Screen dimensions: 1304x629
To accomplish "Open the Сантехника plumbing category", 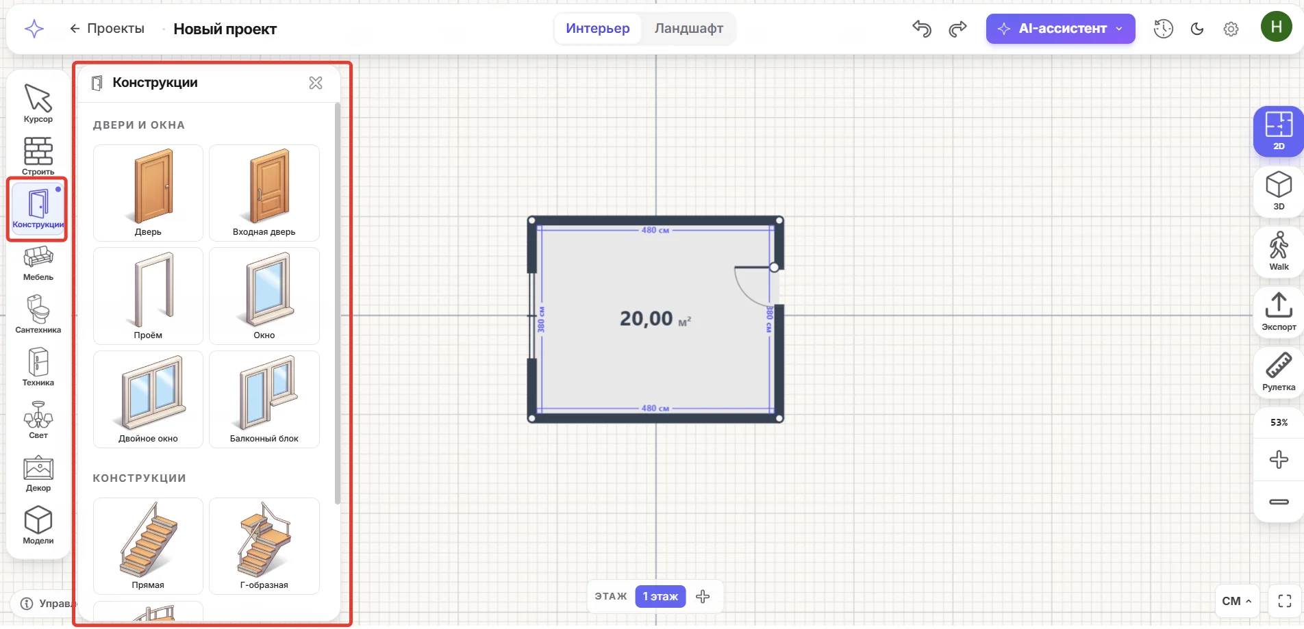I will point(38,315).
